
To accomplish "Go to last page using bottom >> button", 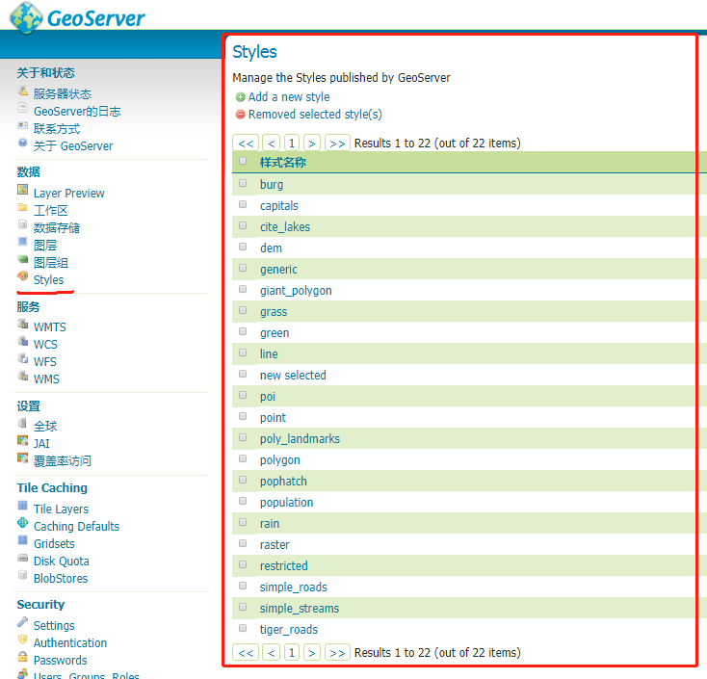I will click(337, 653).
